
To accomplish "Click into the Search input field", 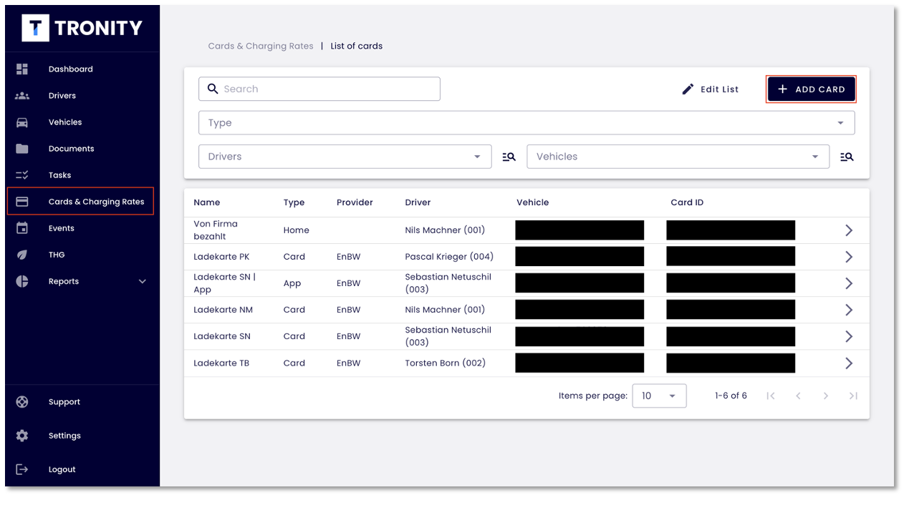I will 319,89.
